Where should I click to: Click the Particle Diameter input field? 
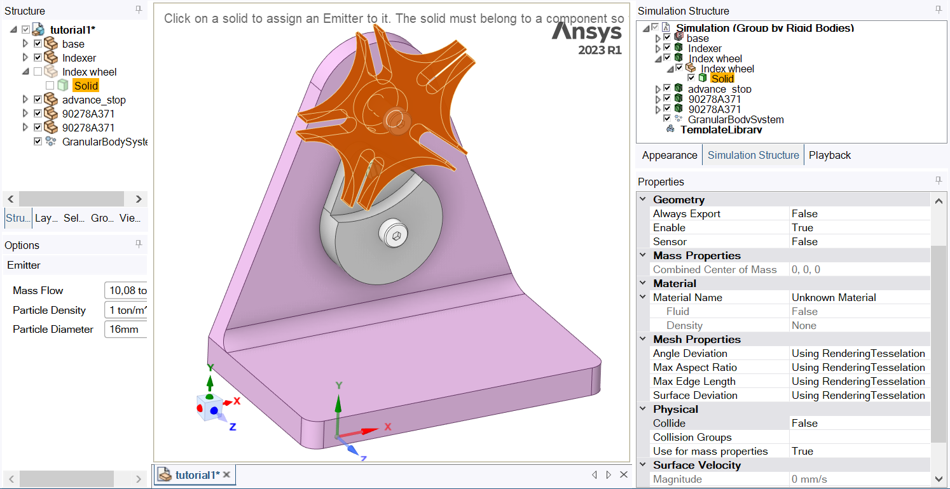coord(125,330)
